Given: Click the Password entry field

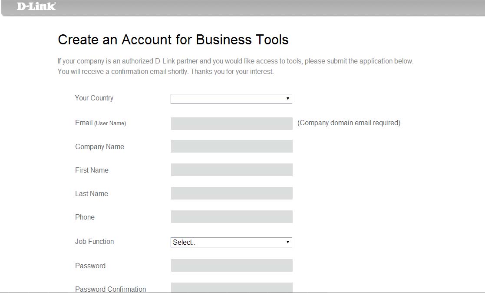Looking at the screenshot, I should 231,266.
